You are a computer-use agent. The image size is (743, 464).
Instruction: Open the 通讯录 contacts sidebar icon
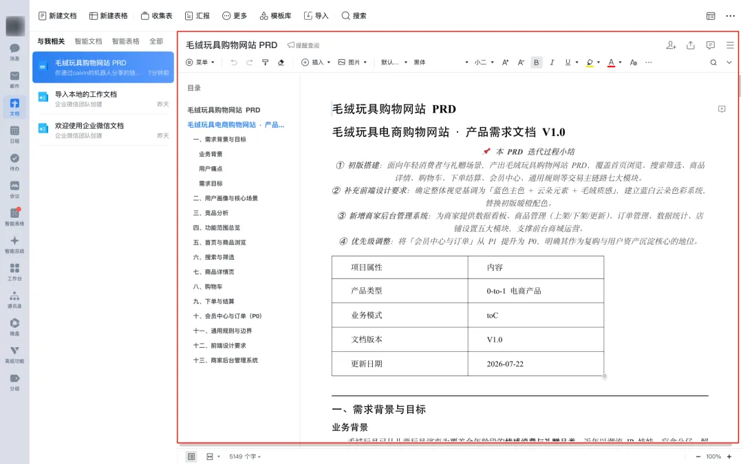pos(14,299)
